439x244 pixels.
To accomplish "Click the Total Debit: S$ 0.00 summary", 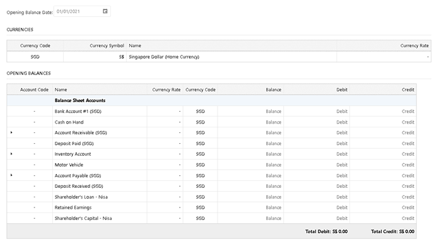I will (327, 231).
